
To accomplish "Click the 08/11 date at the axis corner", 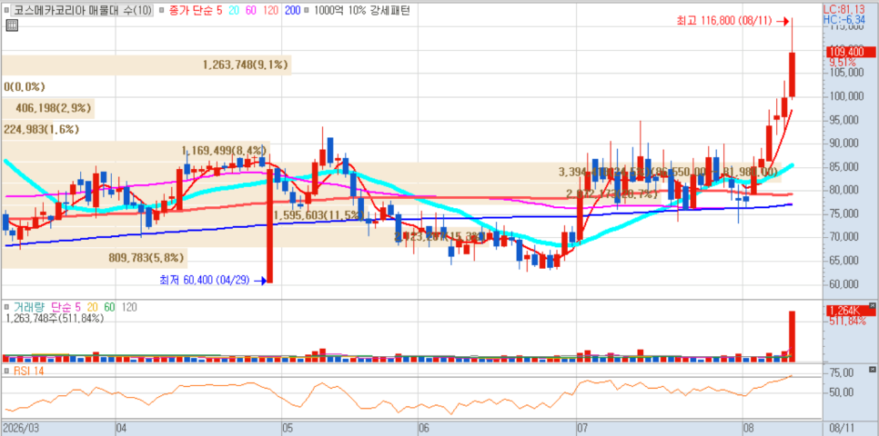I will pyautogui.click(x=842, y=428).
